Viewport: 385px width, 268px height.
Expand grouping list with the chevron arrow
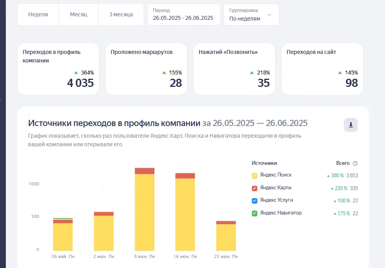269,15
